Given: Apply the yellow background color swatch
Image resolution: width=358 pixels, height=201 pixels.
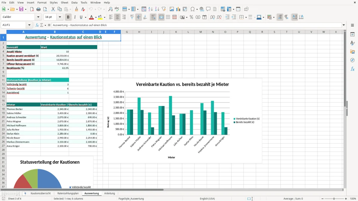Looking at the screenshot, I should pyautogui.click(x=100, y=17).
